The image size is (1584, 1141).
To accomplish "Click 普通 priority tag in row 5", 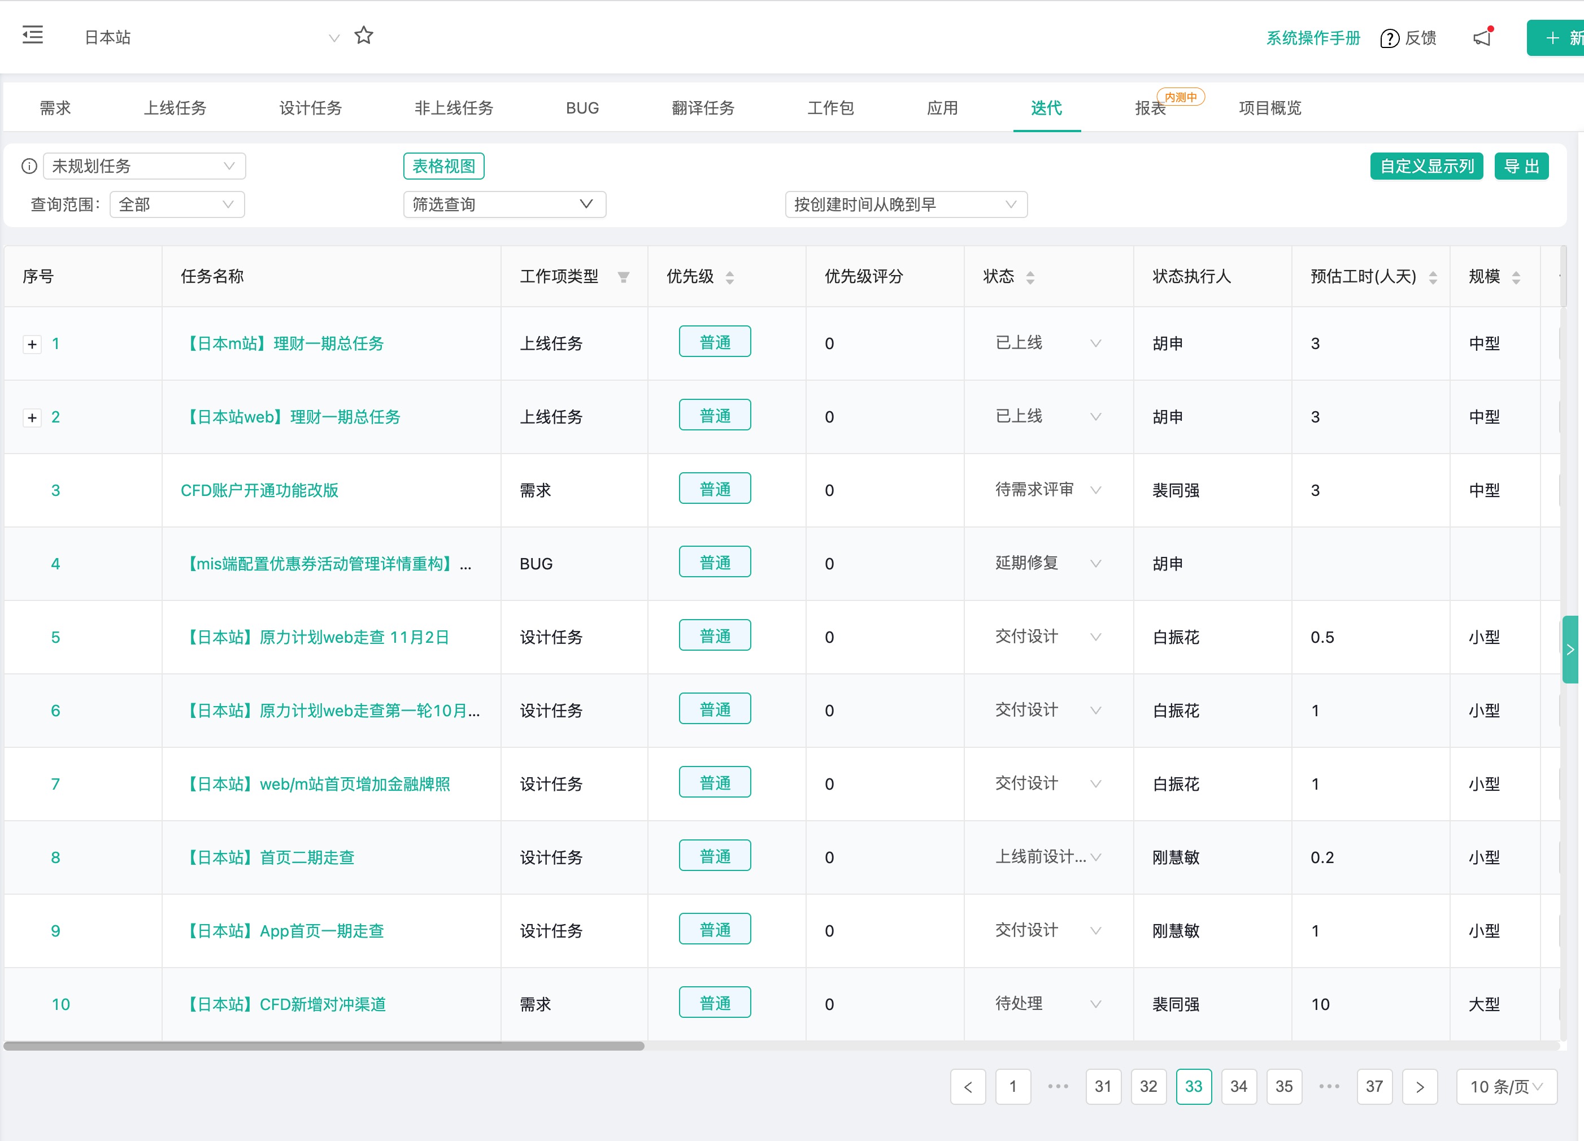I will pos(715,635).
